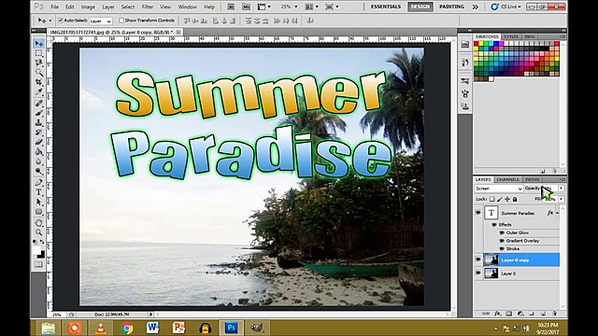Click Link layers icon

click(x=486, y=314)
